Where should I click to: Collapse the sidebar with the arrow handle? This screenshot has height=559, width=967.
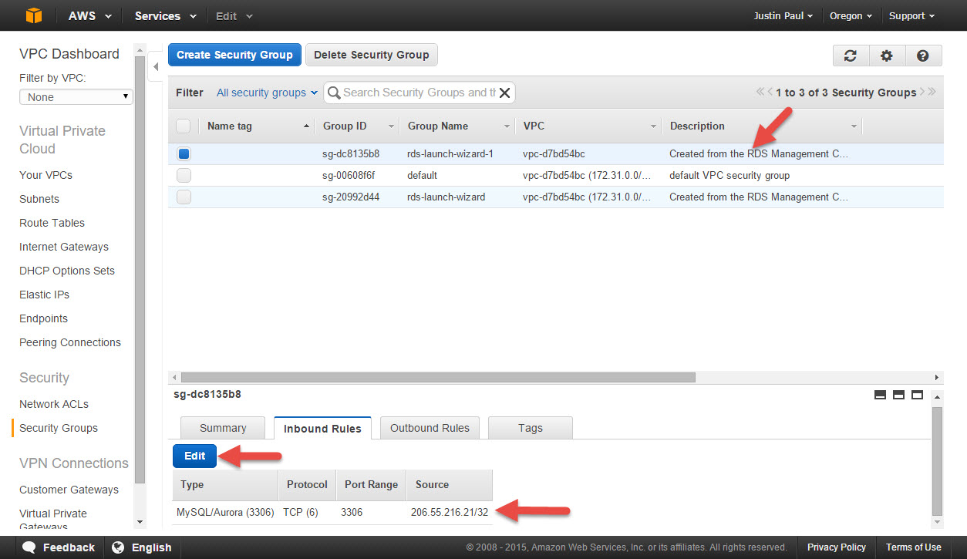click(x=156, y=67)
